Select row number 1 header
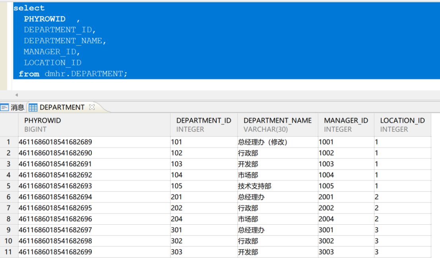Image resolution: width=440 pixels, height=258 pixels. 9,142
